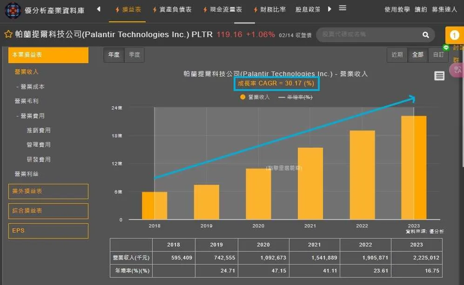This screenshot has height=285, width=464.
Task: Open the 股息政策 tab
Action: tap(308, 10)
